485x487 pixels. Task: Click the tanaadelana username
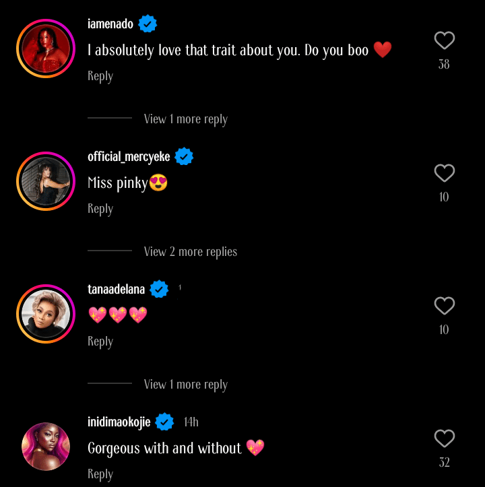point(116,290)
